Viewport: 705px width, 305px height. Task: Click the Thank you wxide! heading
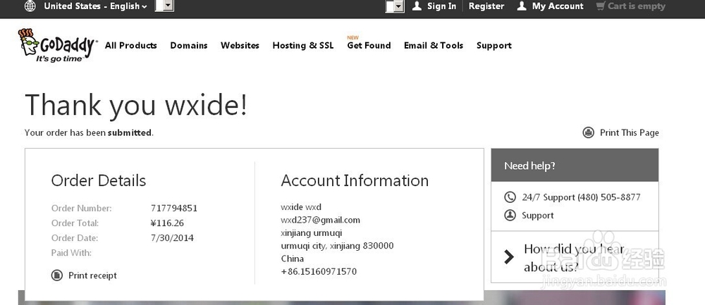[136, 105]
